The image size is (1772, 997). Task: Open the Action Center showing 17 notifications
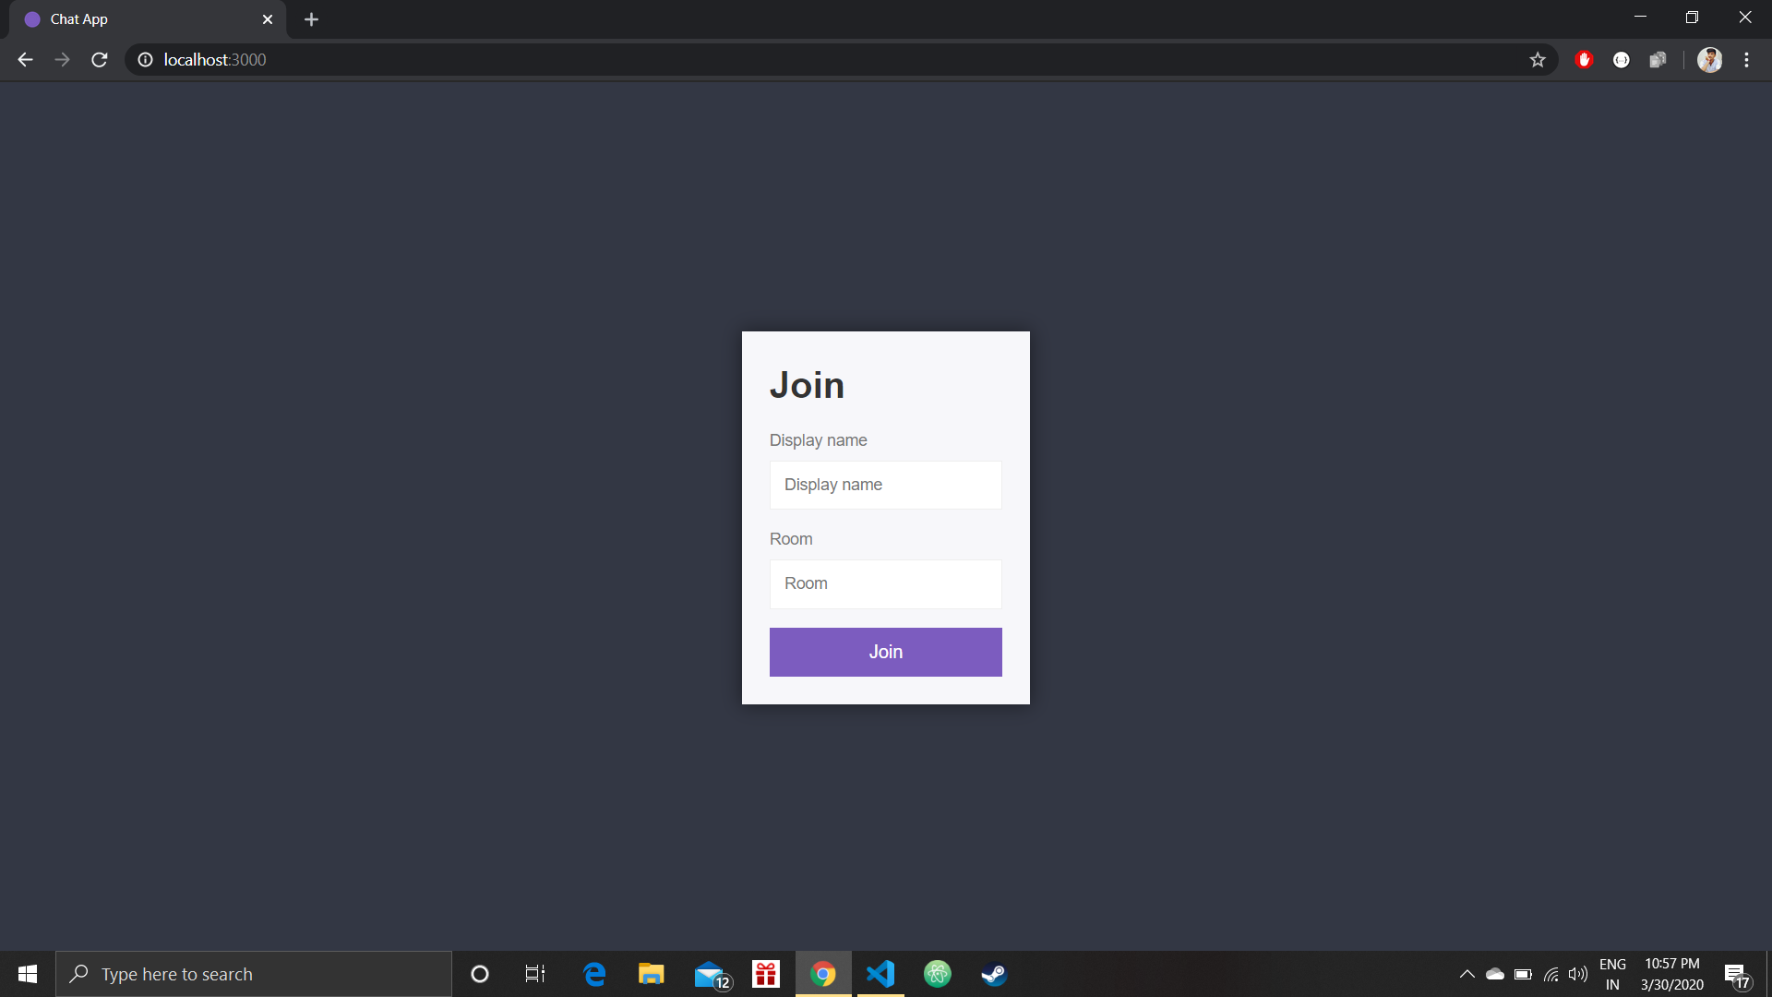[1736, 974]
